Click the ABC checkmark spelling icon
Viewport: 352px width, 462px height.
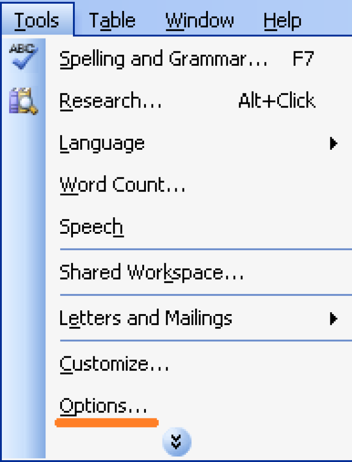coord(23,56)
